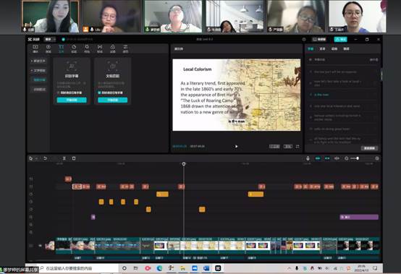Click the delete trash icon in the timeline toolbar

click(x=74, y=158)
